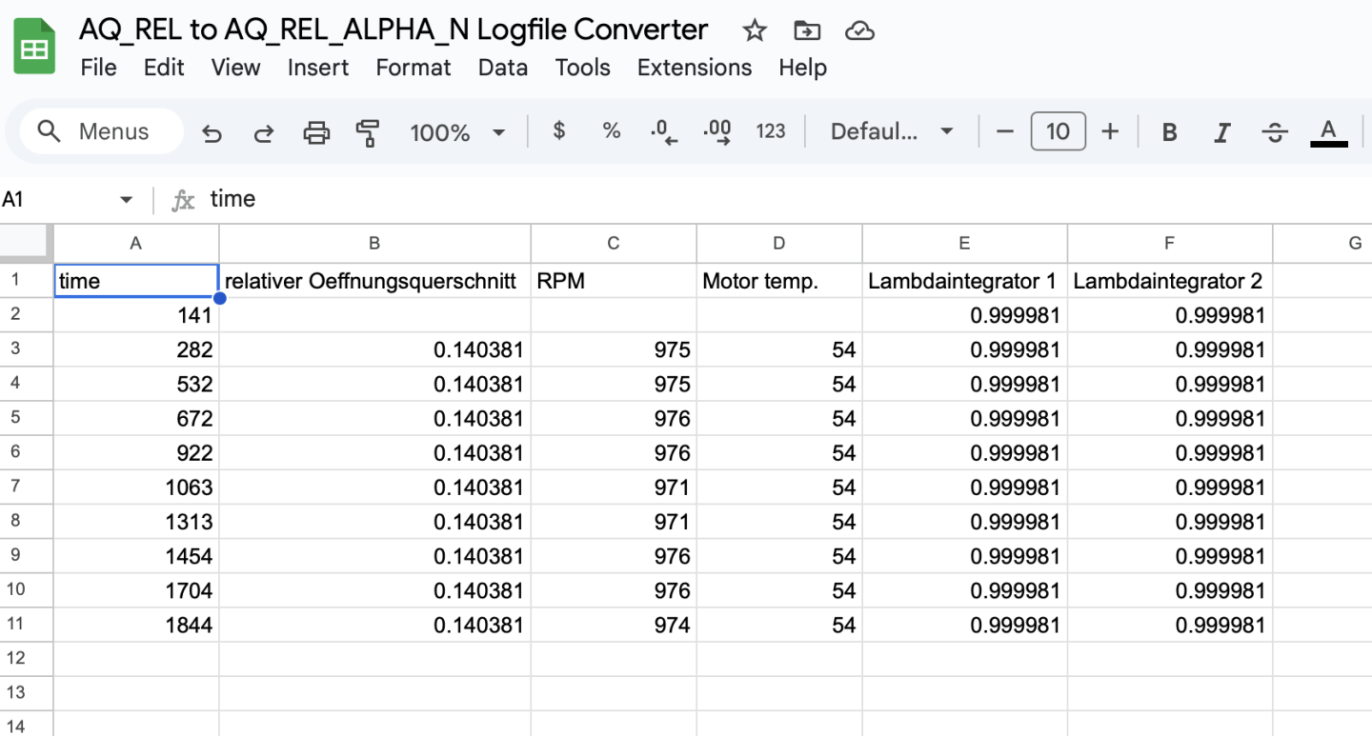This screenshot has height=736, width=1372.
Task: Open the font family dropdown
Action: (892, 131)
